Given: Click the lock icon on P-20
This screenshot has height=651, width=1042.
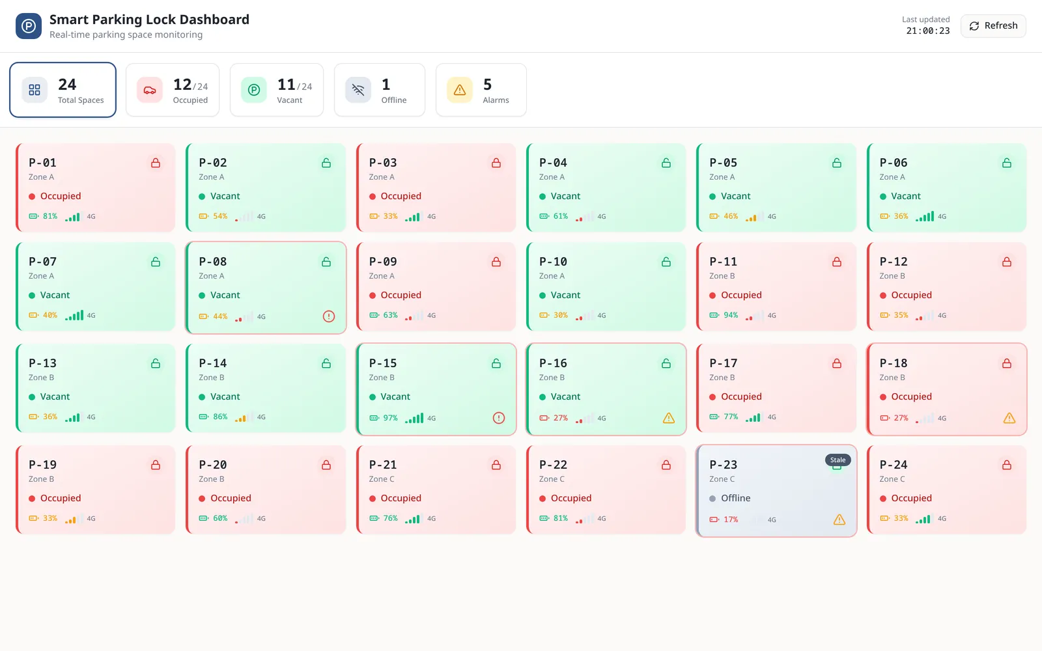Looking at the screenshot, I should click(326, 465).
